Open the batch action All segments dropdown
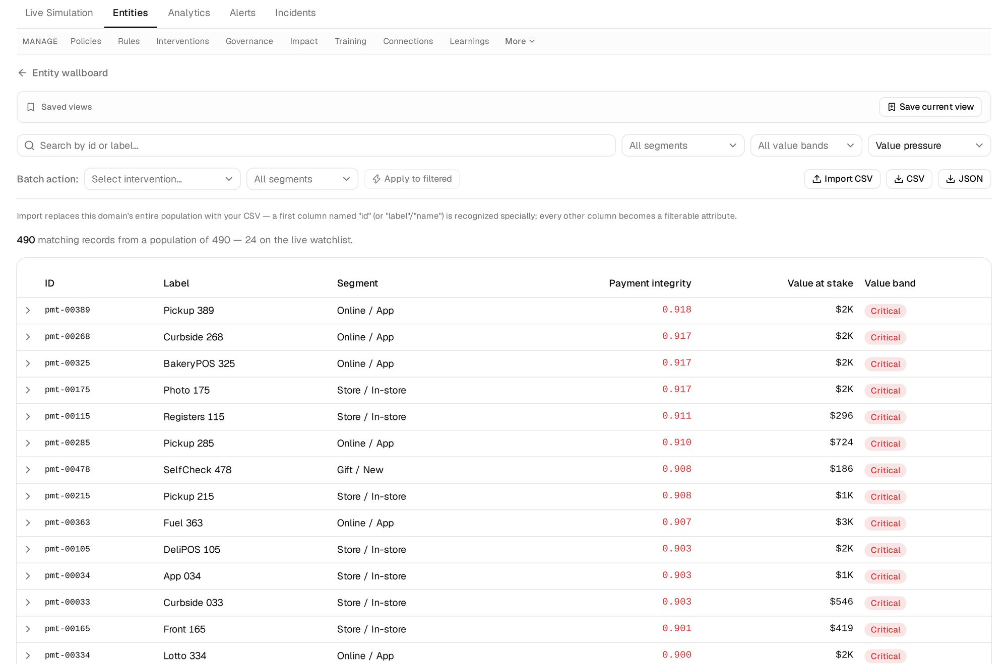1008x664 pixels. click(x=302, y=179)
